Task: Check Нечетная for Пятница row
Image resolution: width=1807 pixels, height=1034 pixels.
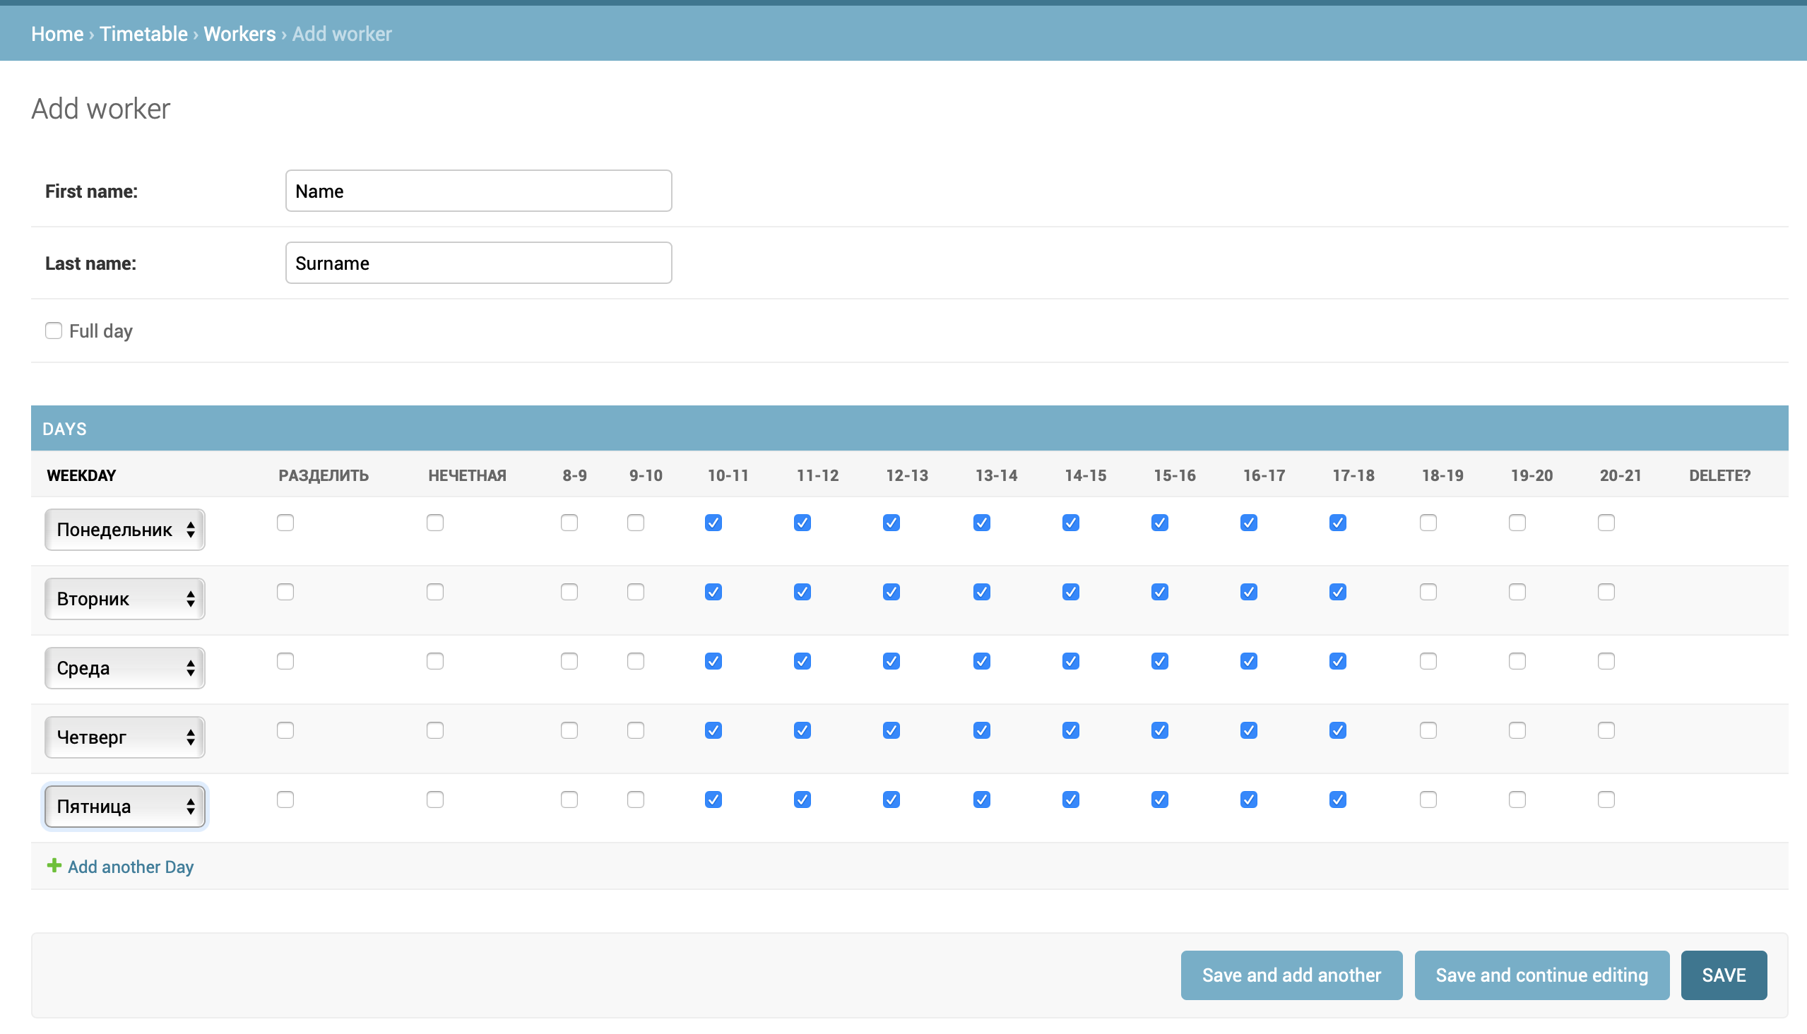Action: tap(435, 800)
